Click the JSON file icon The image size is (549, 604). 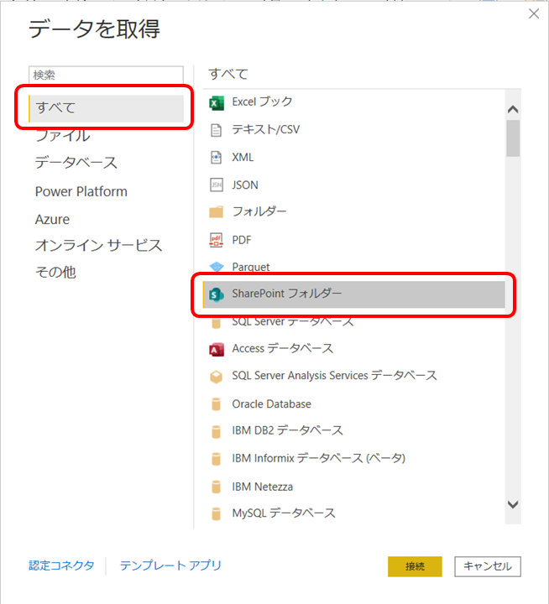tap(217, 185)
